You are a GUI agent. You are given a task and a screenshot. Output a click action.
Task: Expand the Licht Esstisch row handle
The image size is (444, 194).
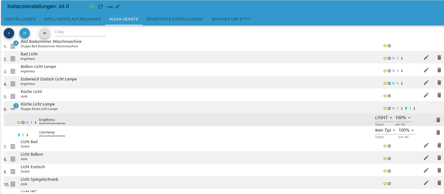point(13,172)
